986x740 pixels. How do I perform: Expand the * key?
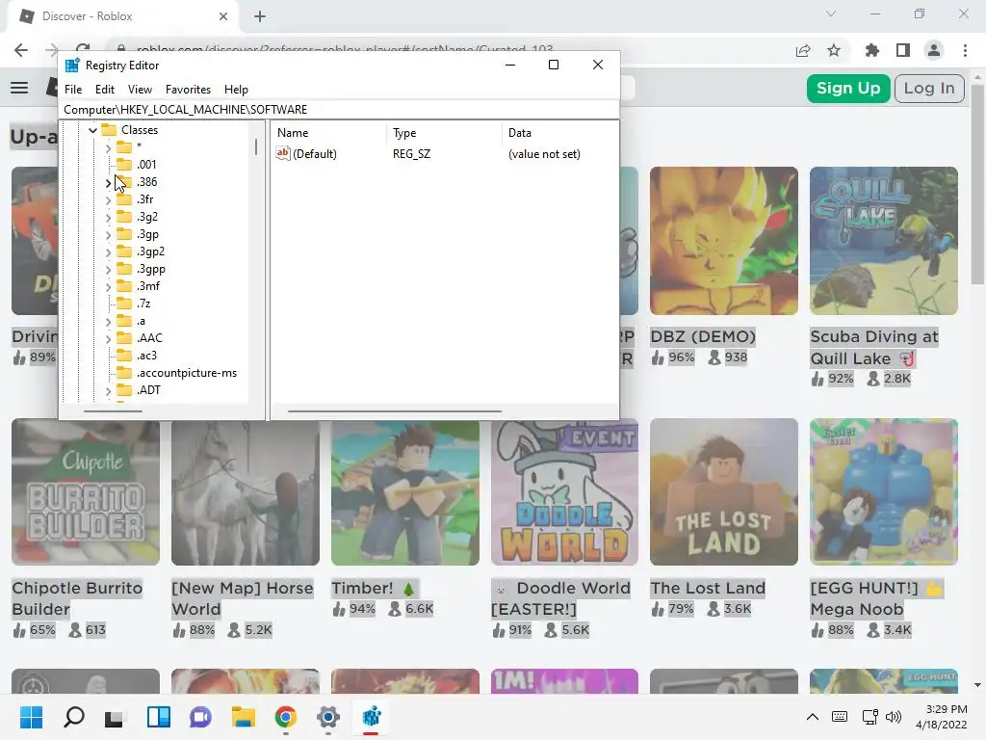[x=108, y=147]
